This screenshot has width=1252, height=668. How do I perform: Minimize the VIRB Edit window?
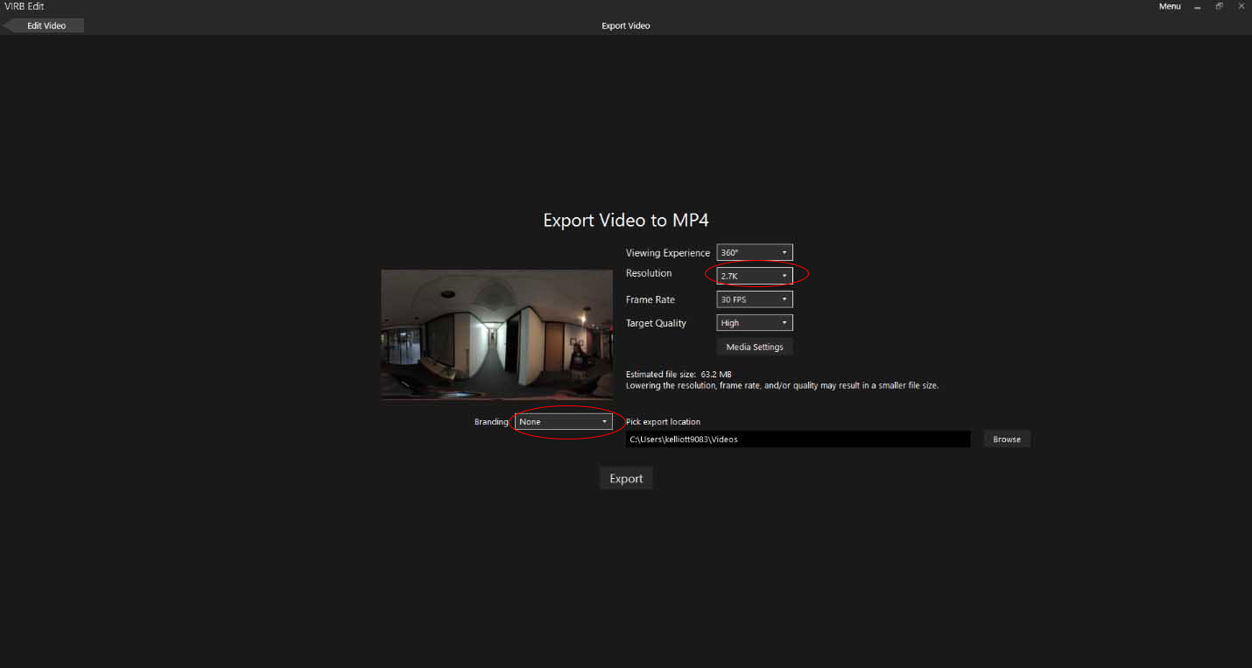tap(1197, 7)
